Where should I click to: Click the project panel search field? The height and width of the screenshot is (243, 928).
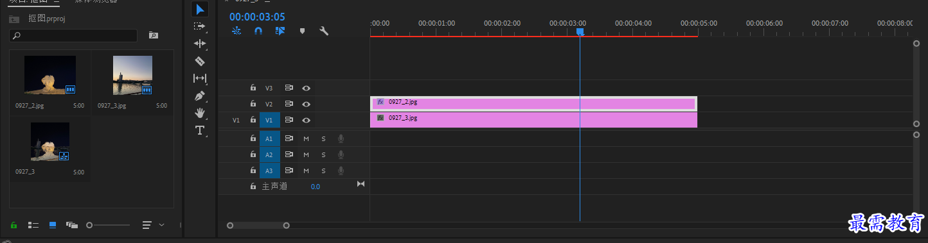click(x=73, y=35)
